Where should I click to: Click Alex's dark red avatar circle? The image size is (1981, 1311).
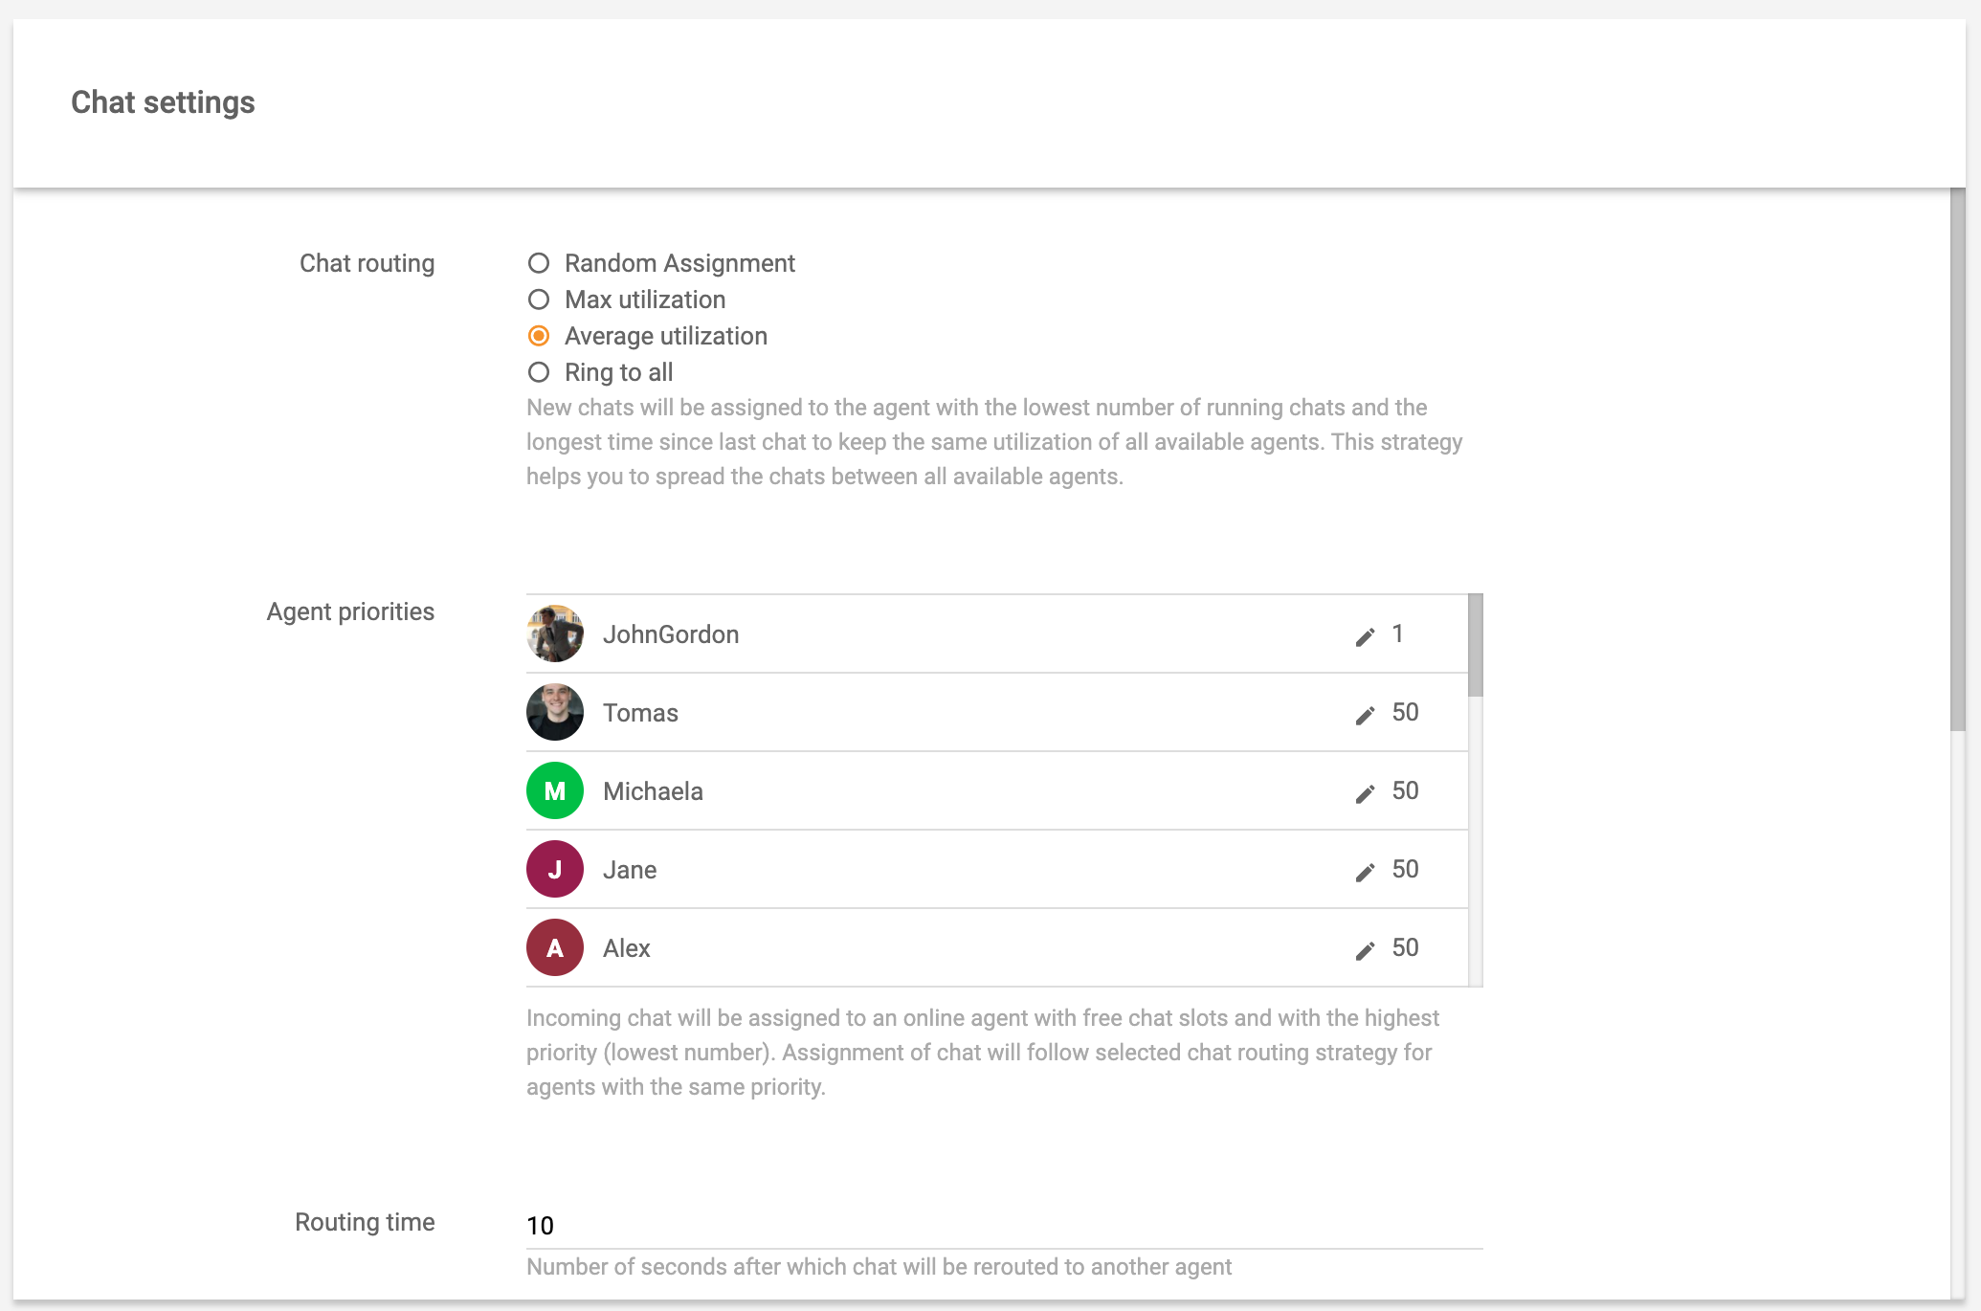pyautogui.click(x=554, y=947)
